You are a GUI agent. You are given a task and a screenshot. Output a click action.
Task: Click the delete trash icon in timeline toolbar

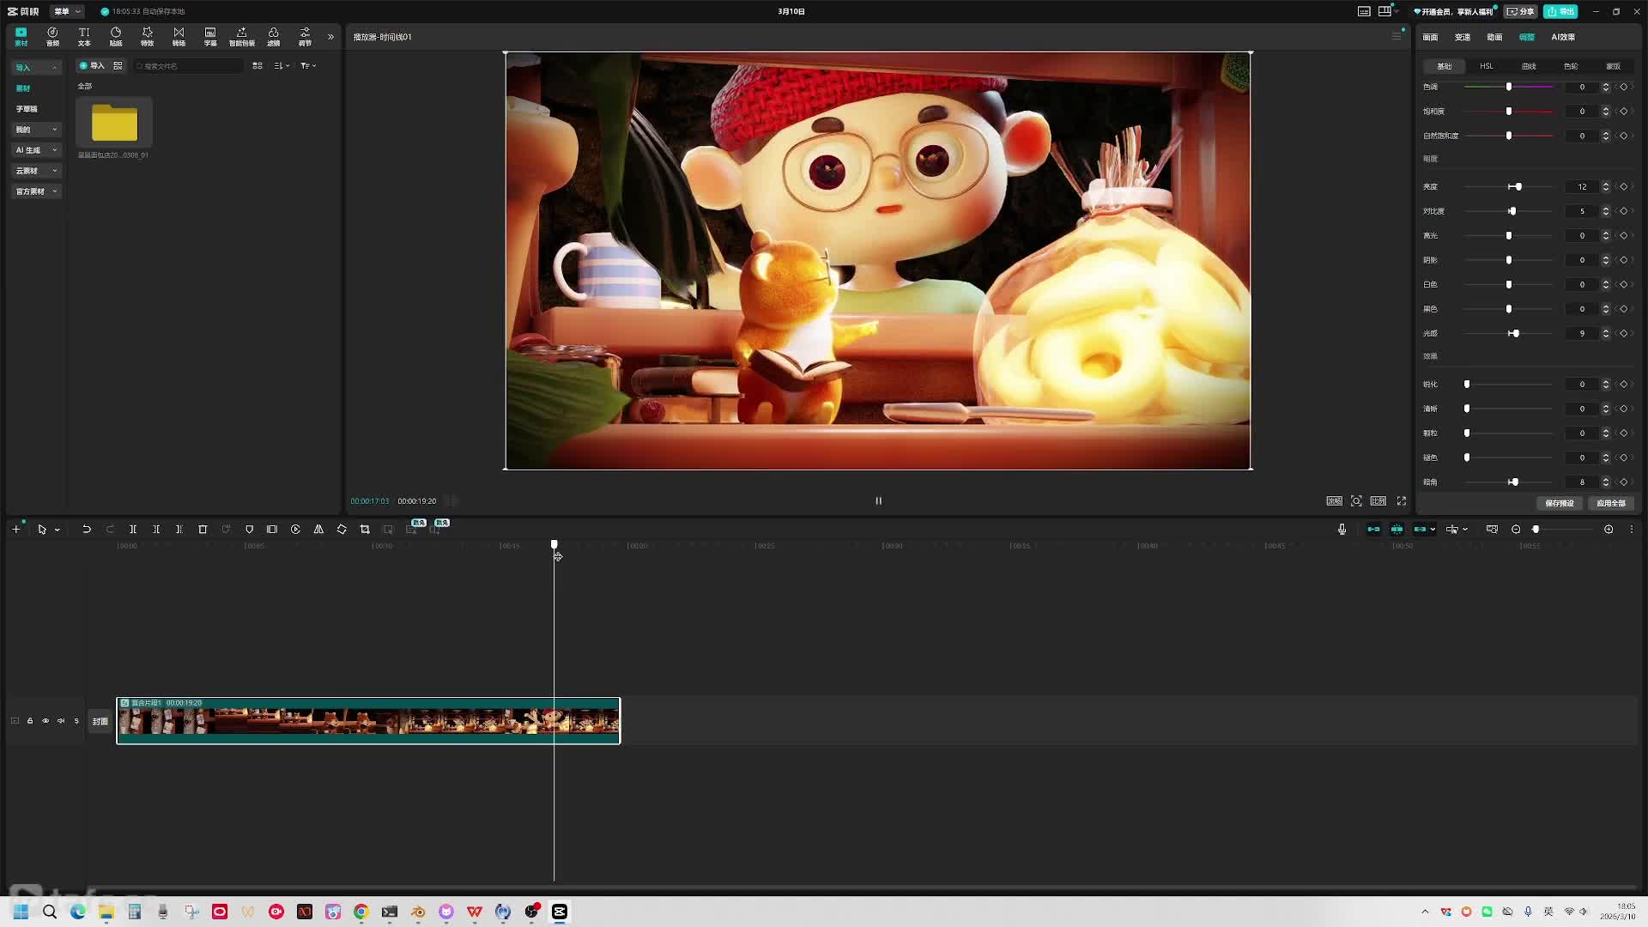(x=203, y=530)
